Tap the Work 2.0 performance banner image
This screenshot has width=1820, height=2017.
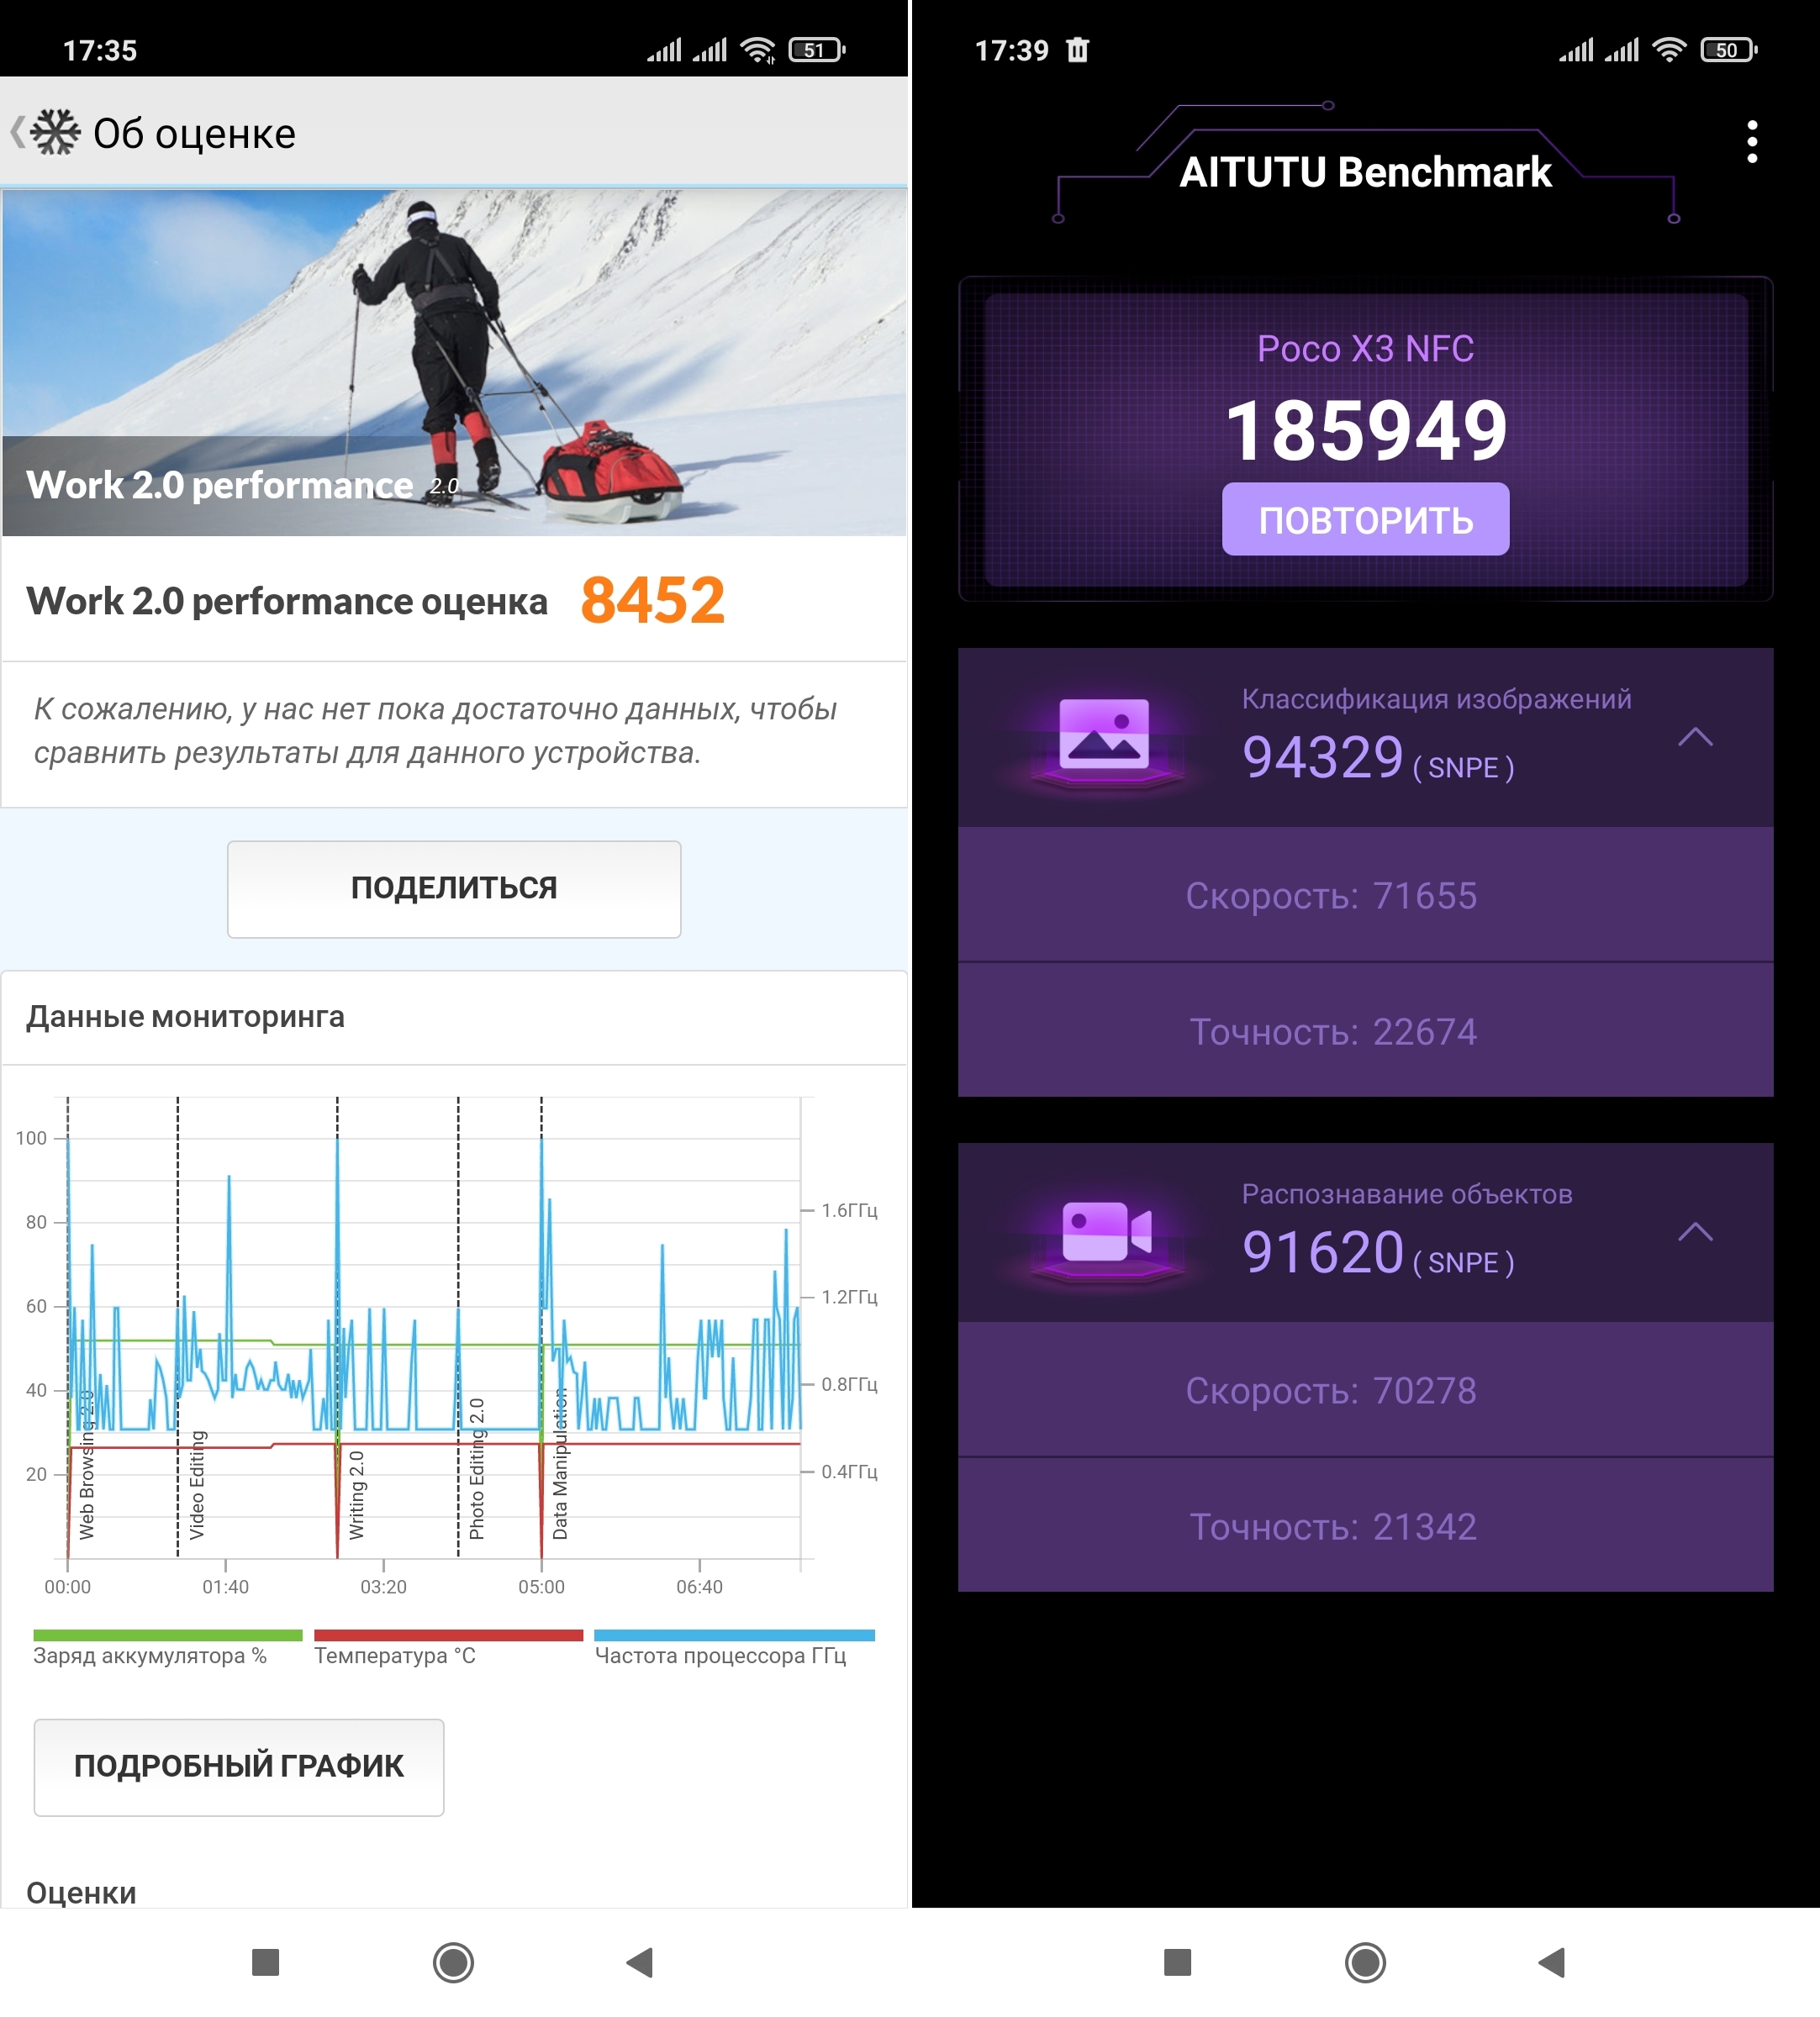pos(453,362)
